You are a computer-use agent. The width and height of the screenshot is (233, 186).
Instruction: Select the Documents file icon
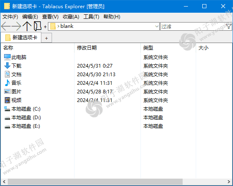coord(7,74)
